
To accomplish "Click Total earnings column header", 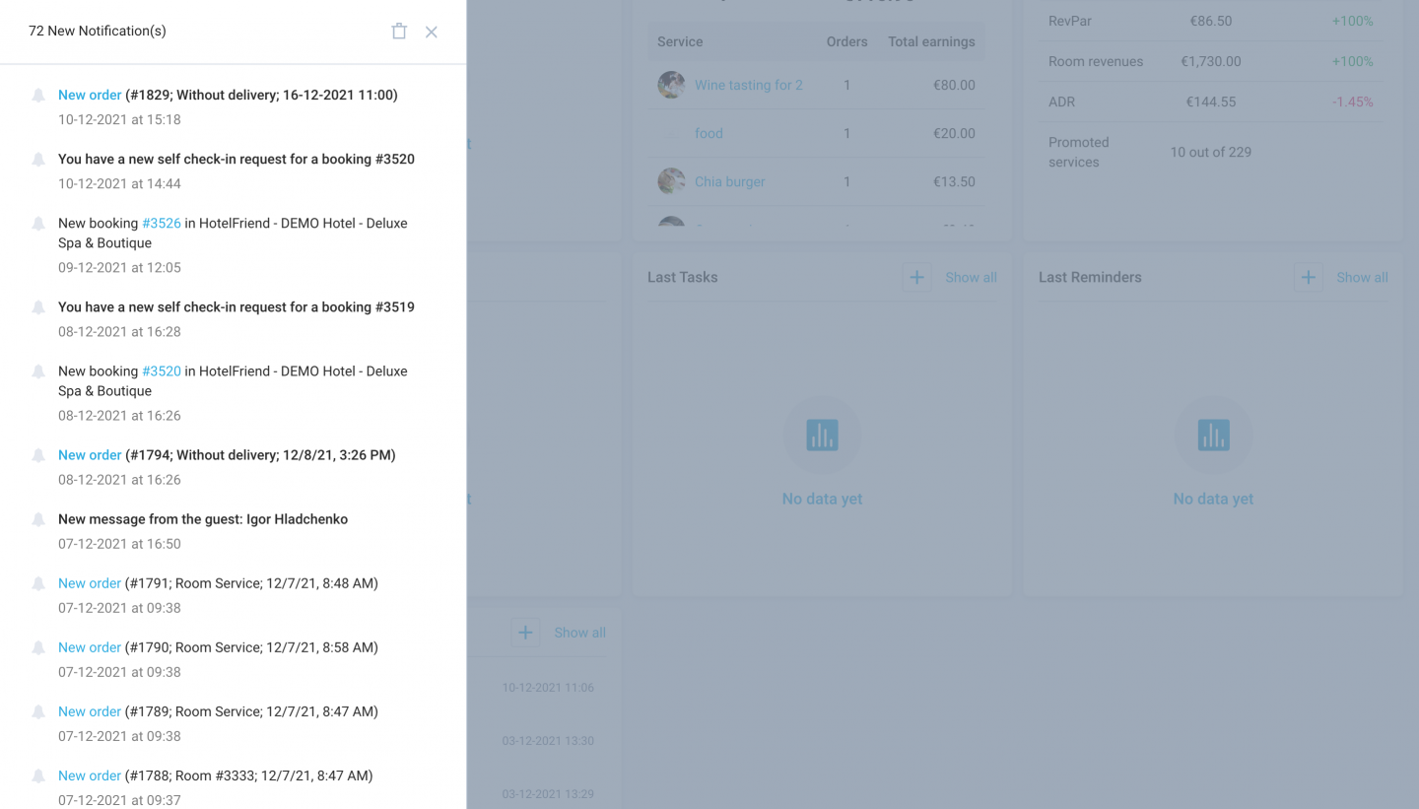I will [x=931, y=41].
